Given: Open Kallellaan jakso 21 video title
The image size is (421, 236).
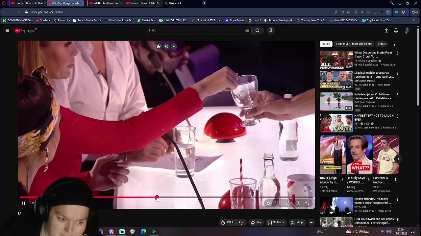Looking at the screenshot, I should click(374, 96).
